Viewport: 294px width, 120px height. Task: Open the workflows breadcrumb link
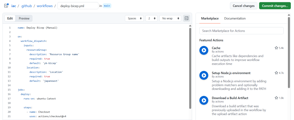tap(45, 6)
